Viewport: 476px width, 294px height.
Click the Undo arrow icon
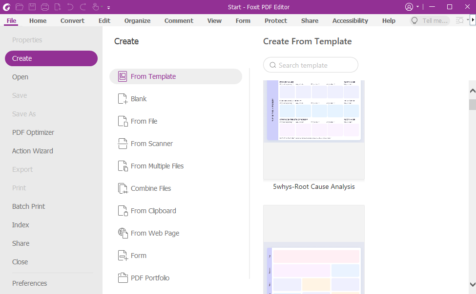(70, 7)
